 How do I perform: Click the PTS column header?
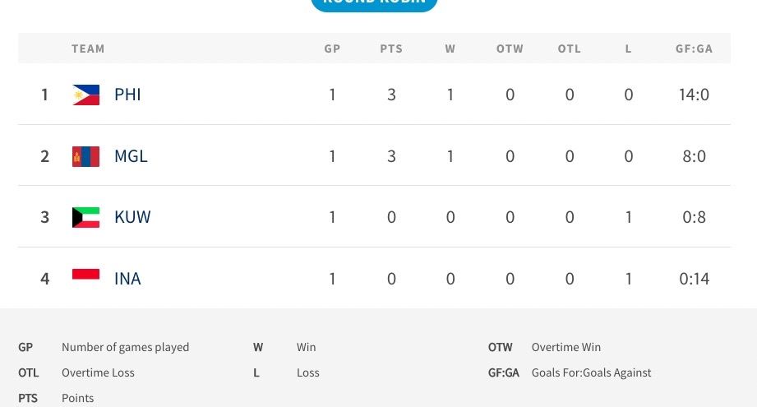click(391, 49)
